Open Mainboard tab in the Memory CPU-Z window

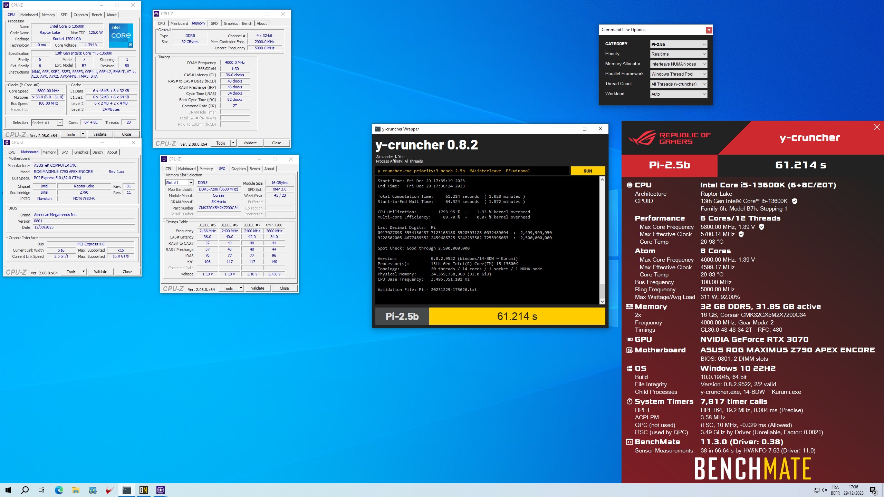[179, 23]
